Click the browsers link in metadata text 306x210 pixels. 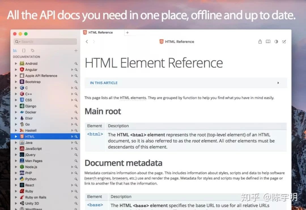point(120,178)
